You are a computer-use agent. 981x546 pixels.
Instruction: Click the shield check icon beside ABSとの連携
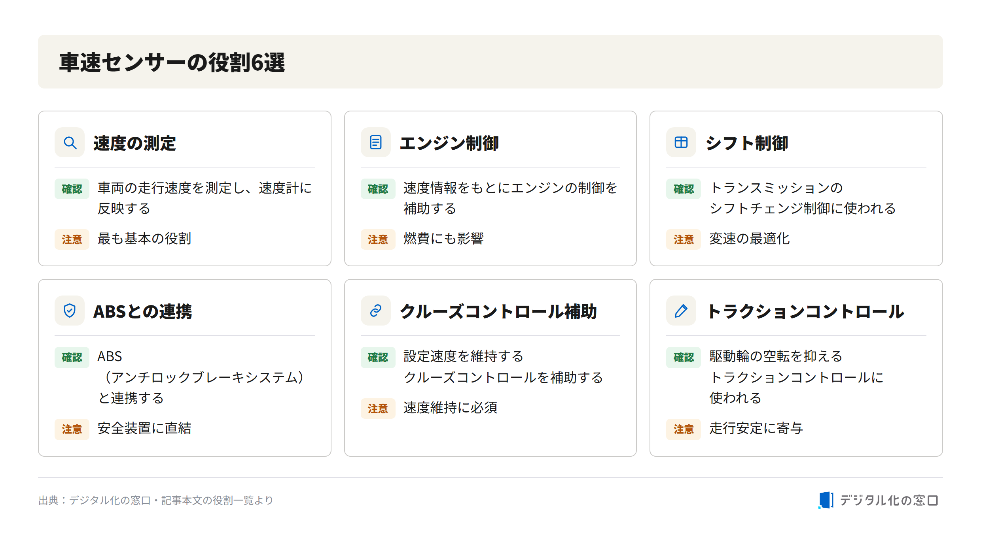click(x=70, y=311)
